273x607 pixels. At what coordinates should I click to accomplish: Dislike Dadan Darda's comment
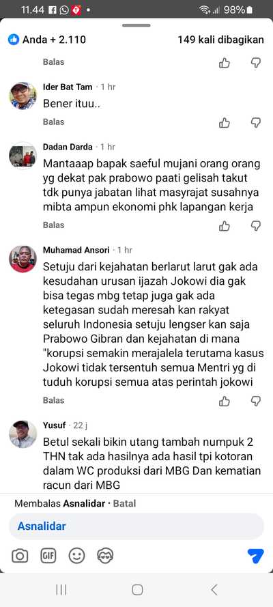[256, 226]
